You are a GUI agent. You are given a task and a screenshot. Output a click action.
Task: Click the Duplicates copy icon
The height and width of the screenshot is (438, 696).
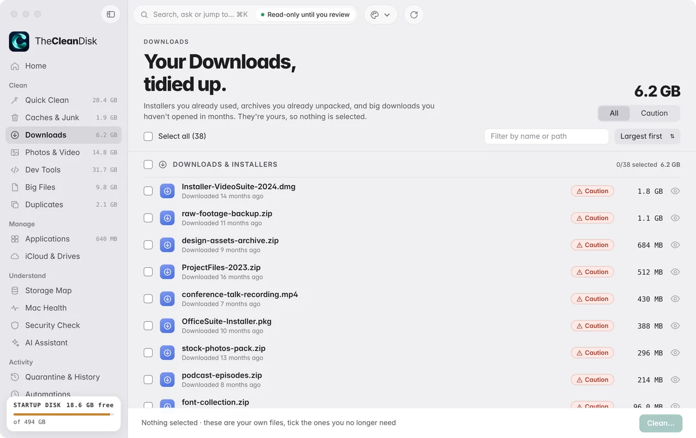[15, 204]
